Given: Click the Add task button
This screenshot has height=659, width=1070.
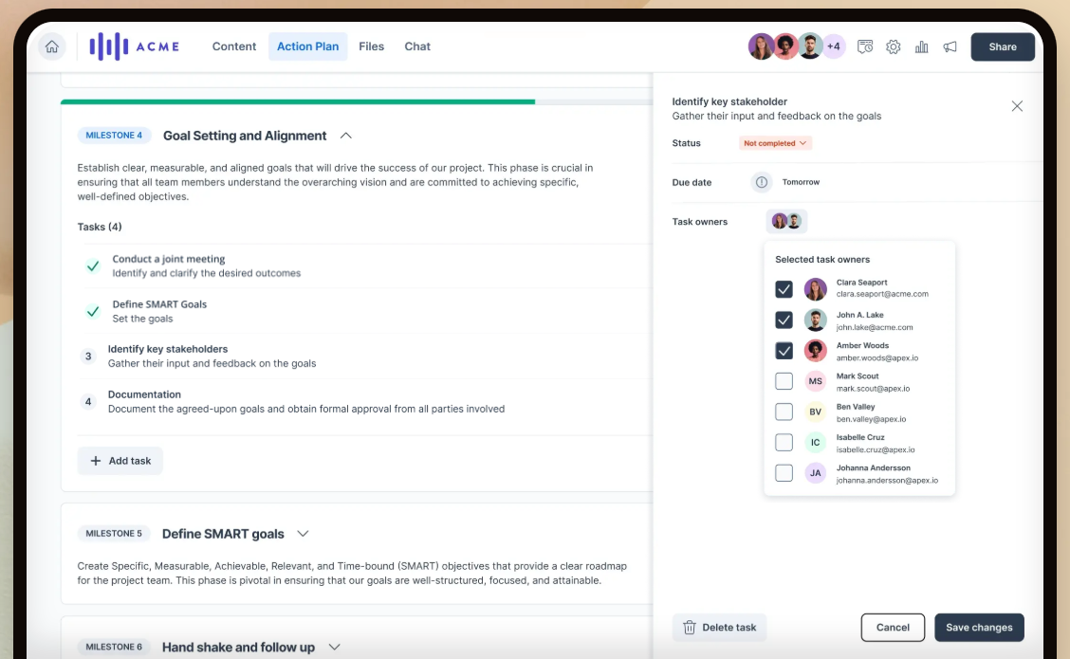Looking at the screenshot, I should pyautogui.click(x=120, y=461).
